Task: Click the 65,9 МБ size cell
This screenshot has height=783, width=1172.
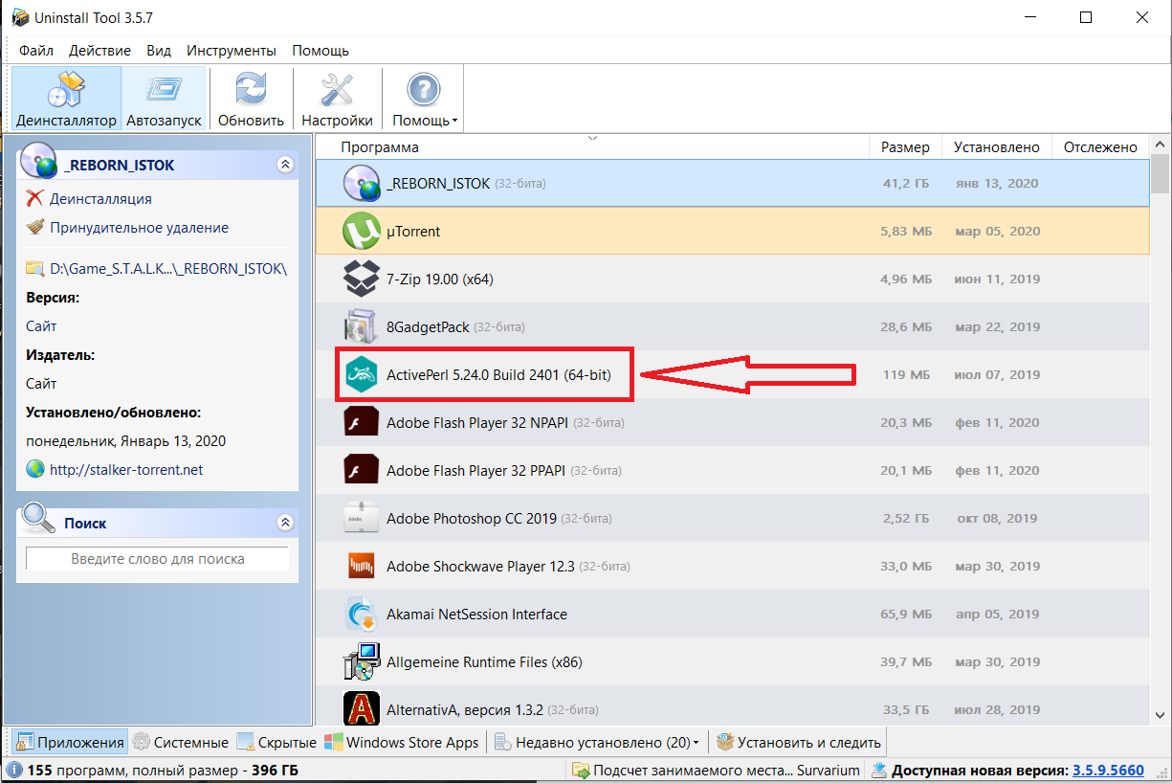Action: click(907, 614)
